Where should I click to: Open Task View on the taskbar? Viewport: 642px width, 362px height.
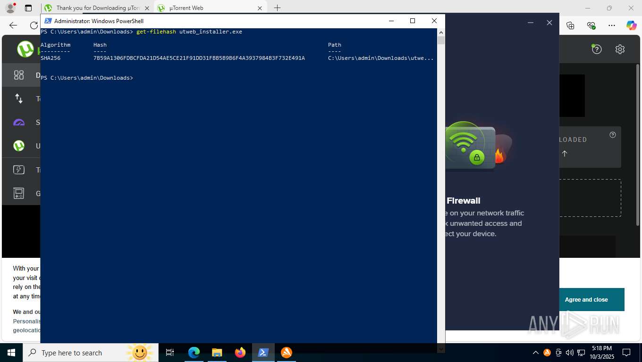pyautogui.click(x=170, y=353)
